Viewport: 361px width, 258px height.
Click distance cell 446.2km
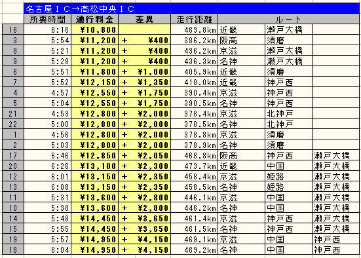pos(195,208)
